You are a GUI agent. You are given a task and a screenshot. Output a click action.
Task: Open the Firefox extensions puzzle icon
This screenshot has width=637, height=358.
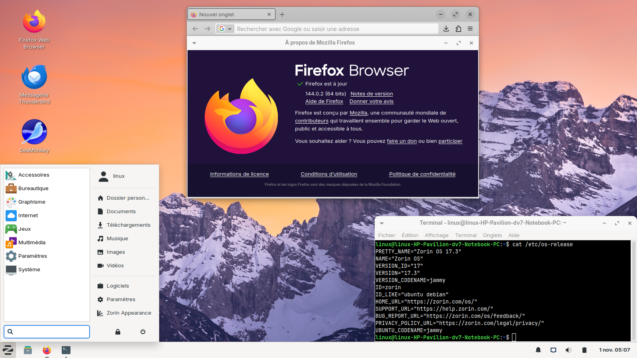[x=458, y=29]
